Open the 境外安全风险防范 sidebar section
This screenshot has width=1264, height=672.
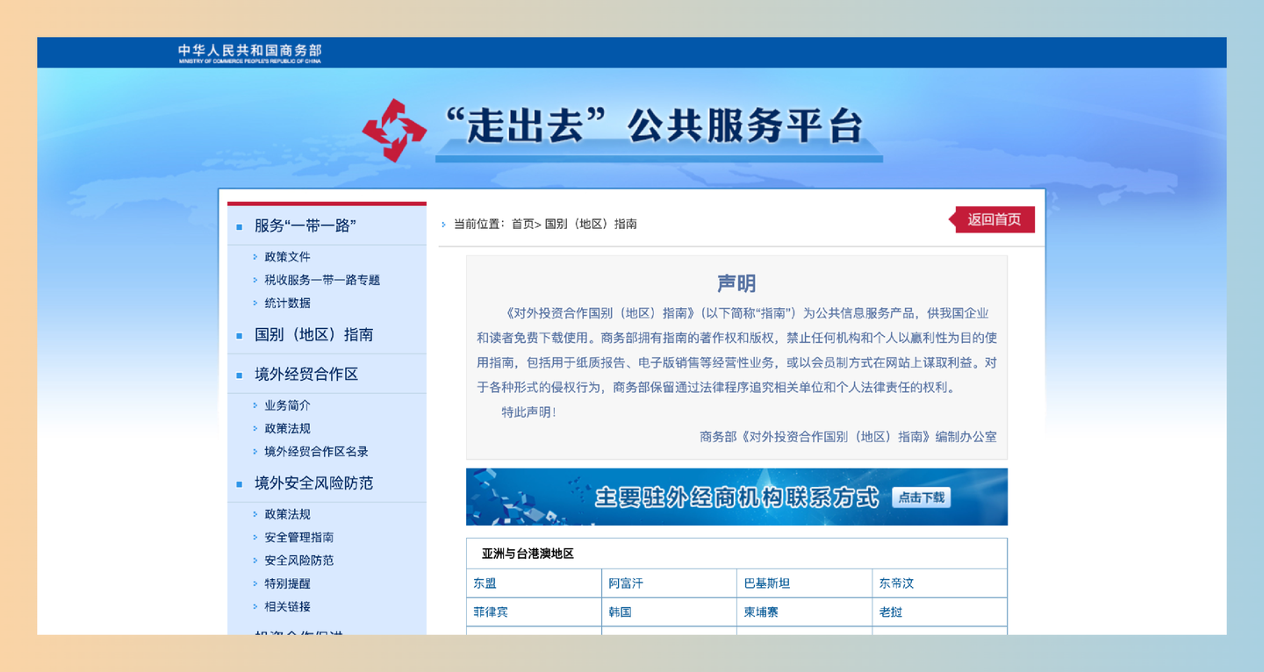tap(313, 483)
